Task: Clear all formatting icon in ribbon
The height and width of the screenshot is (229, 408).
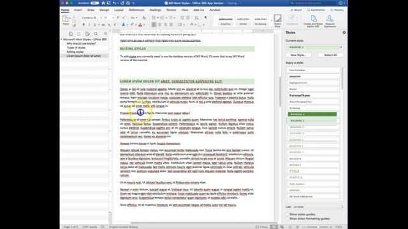Action: click(x=144, y=18)
